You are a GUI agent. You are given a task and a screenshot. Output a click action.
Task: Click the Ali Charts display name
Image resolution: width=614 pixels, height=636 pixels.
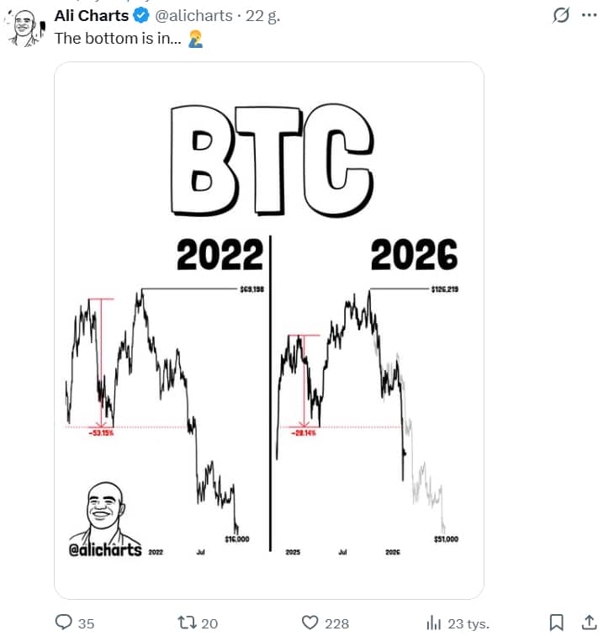[91, 15]
